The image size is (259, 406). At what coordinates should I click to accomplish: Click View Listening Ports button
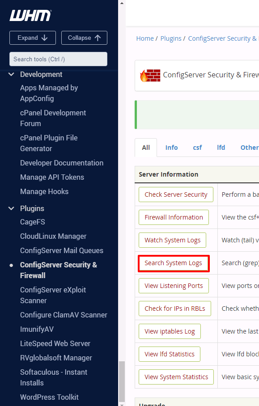[x=174, y=286]
